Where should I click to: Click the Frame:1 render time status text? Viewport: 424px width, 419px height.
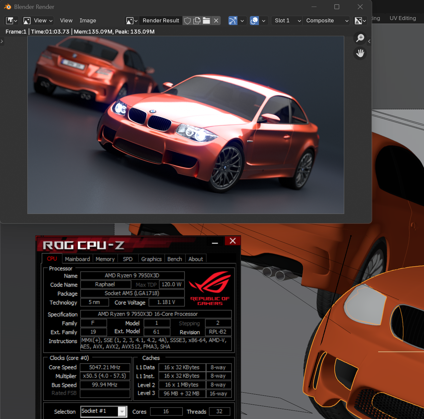pyautogui.click(x=80, y=32)
